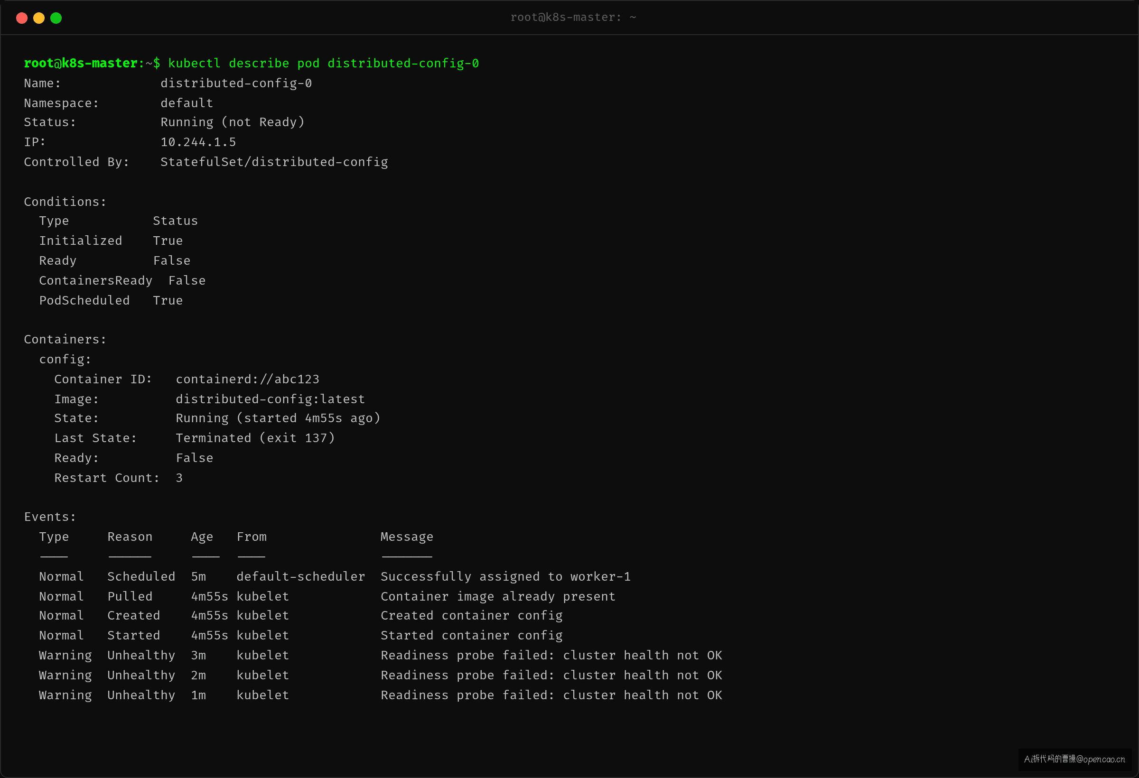The width and height of the screenshot is (1139, 778).
Task: Click the green root@k8s-master prompt
Action: click(81, 64)
